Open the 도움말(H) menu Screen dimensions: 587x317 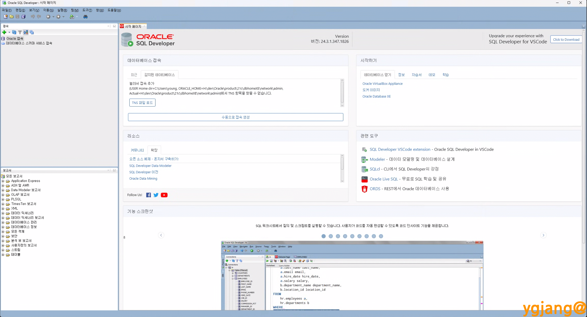[x=114, y=10]
